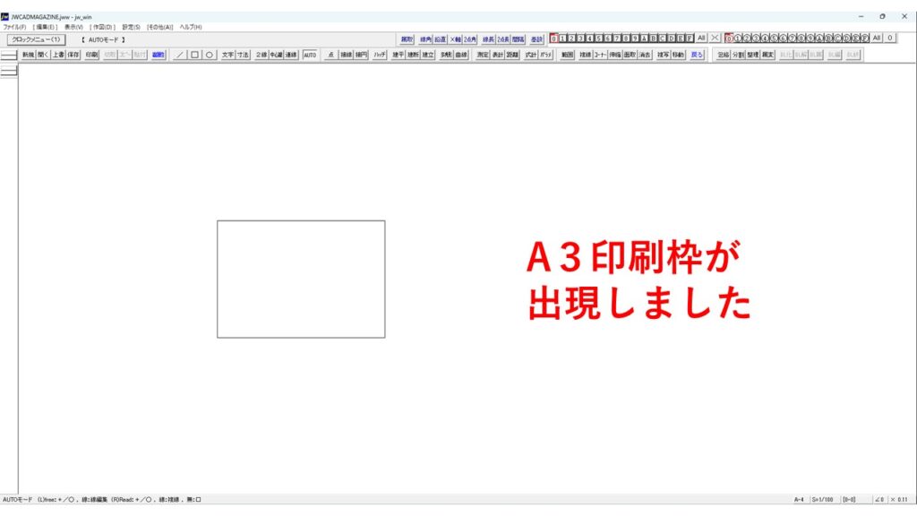Select the line drawing tool icon

180,55
